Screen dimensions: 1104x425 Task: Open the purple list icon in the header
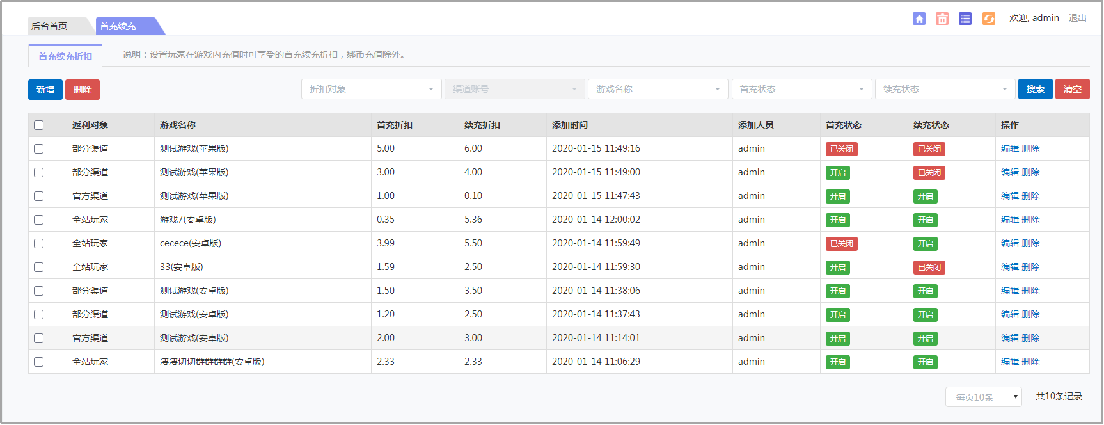(x=965, y=19)
